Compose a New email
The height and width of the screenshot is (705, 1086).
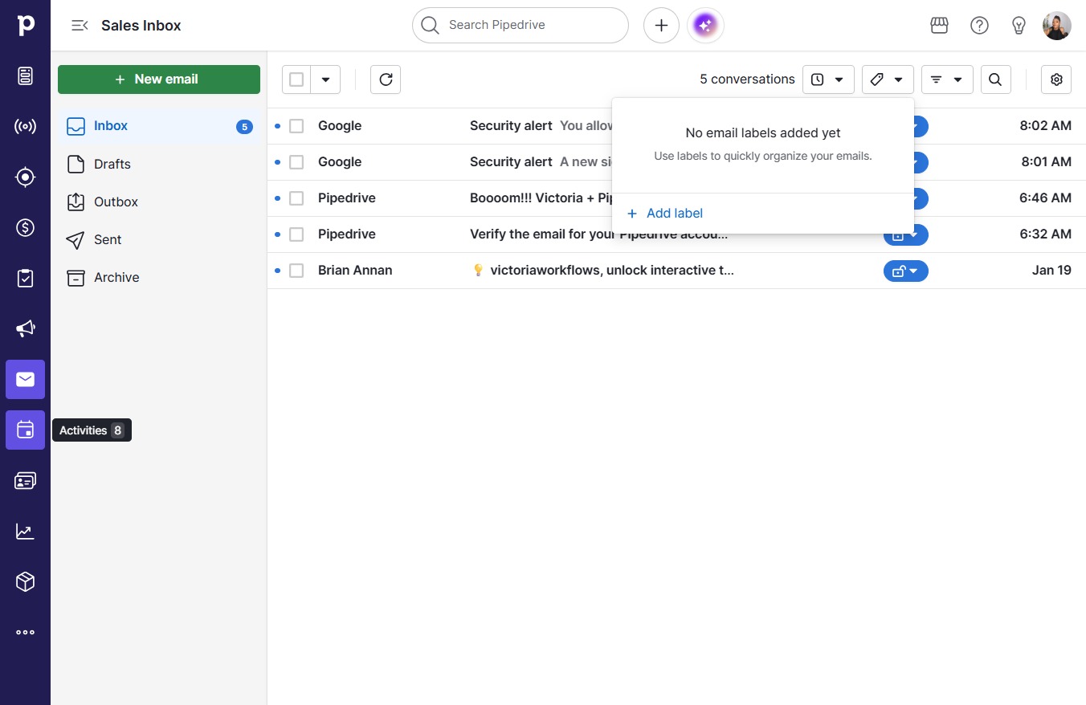coord(159,79)
